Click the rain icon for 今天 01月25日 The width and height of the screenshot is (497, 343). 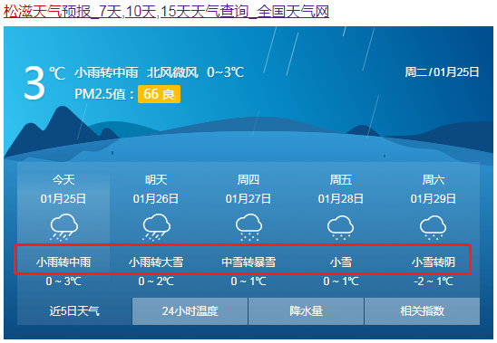point(63,227)
